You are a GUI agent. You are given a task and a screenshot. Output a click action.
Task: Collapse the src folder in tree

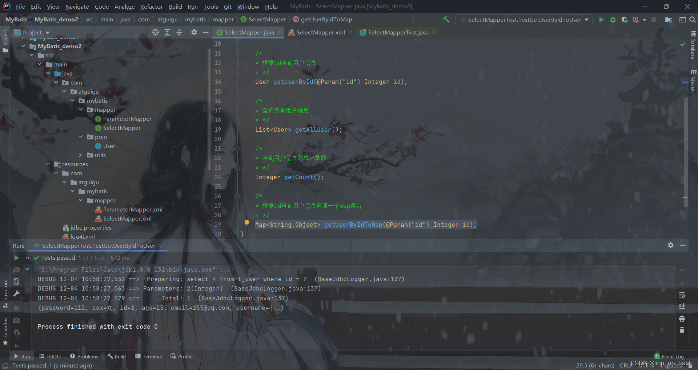[x=32, y=55]
